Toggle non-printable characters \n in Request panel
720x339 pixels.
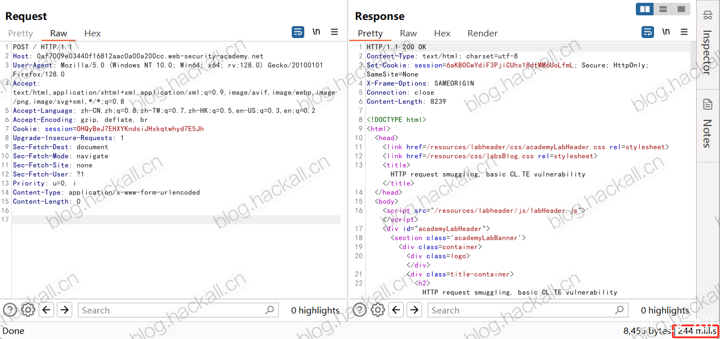316,32
